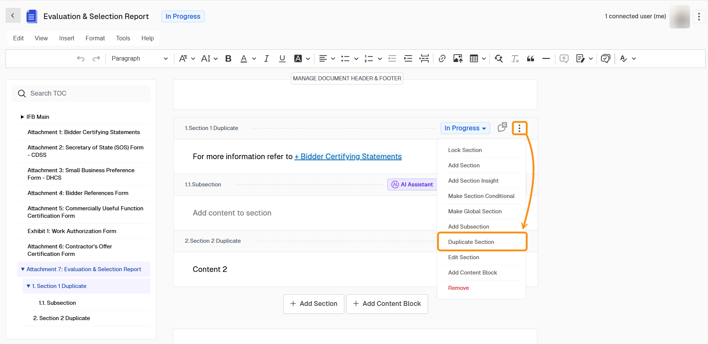The width and height of the screenshot is (708, 344).
Task: Choose Remove in the section menu
Action: 458,288
